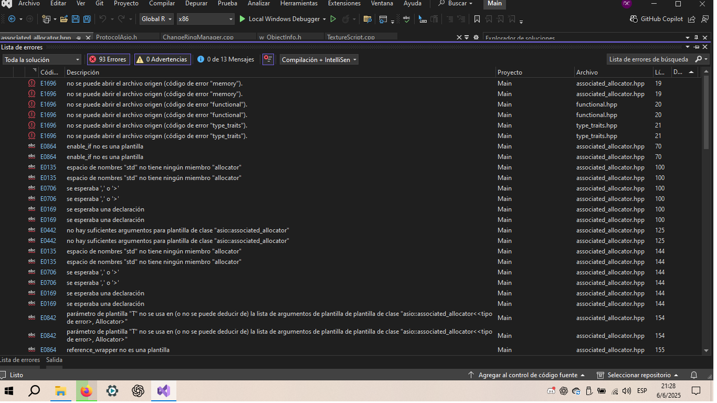The image size is (717, 403).
Task: Click the error list vertical scrollbar
Action: coord(706,112)
